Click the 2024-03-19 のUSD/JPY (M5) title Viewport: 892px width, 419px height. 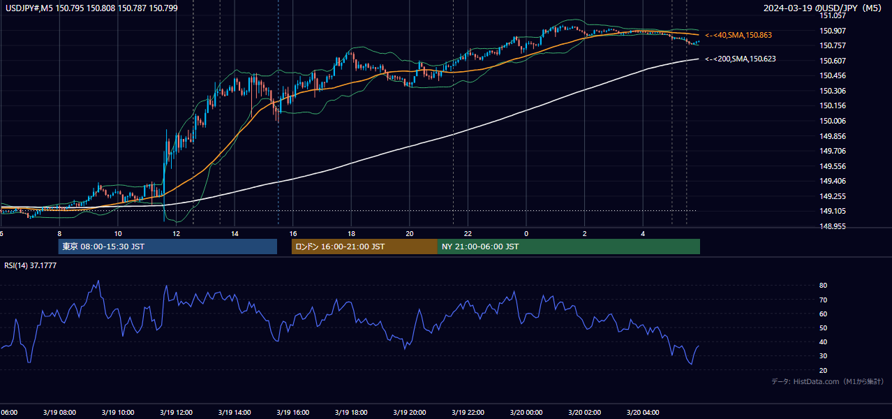coord(824,8)
